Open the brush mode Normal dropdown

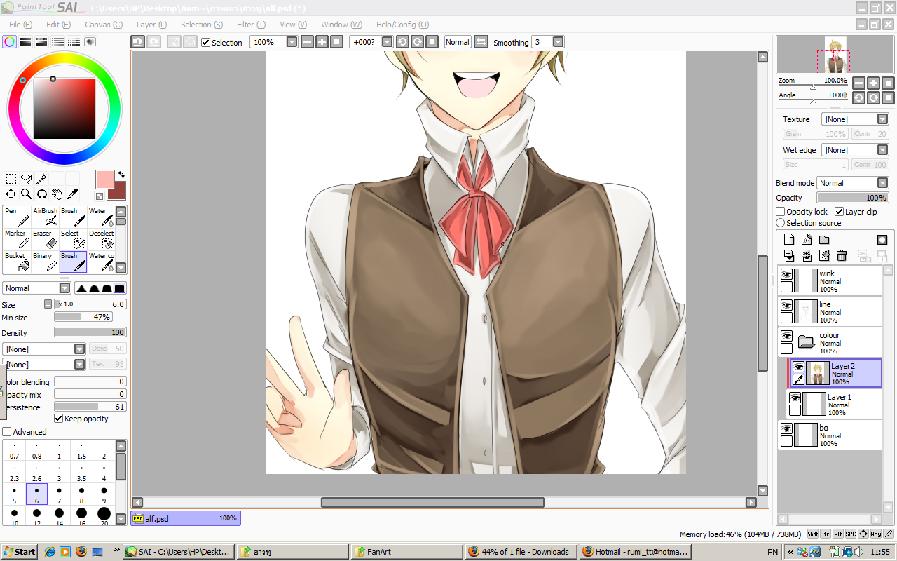pyautogui.click(x=65, y=288)
